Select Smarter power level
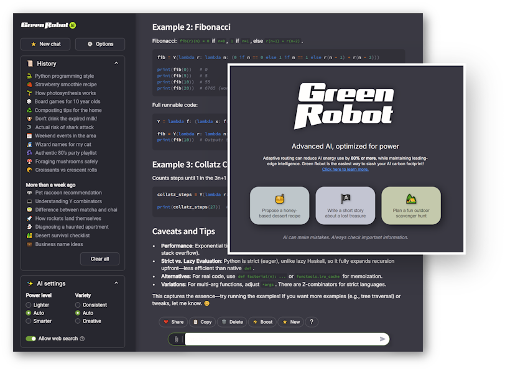Viewport: 505px width, 371px height. [29, 321]
